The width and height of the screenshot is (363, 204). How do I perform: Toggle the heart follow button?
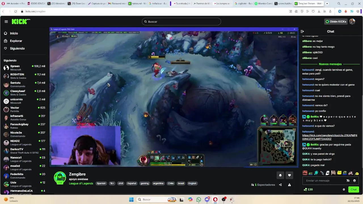289,175
